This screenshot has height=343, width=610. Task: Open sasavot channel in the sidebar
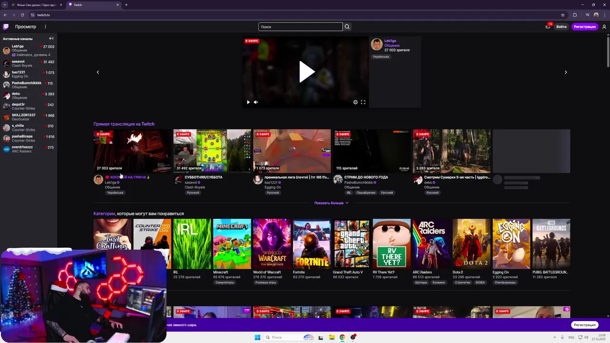coord(29,63)
